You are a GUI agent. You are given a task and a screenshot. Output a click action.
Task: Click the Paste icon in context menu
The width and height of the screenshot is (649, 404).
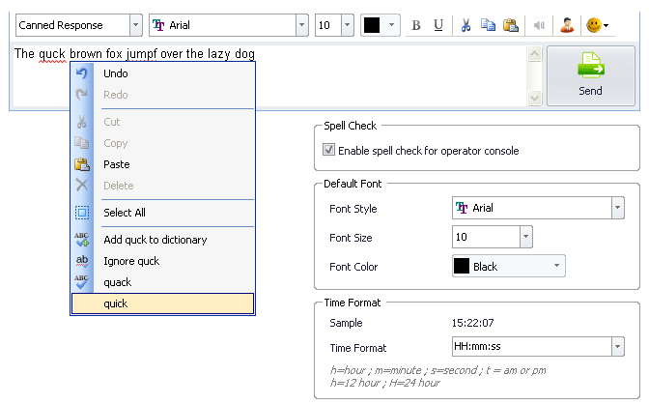tap(82, 164)
